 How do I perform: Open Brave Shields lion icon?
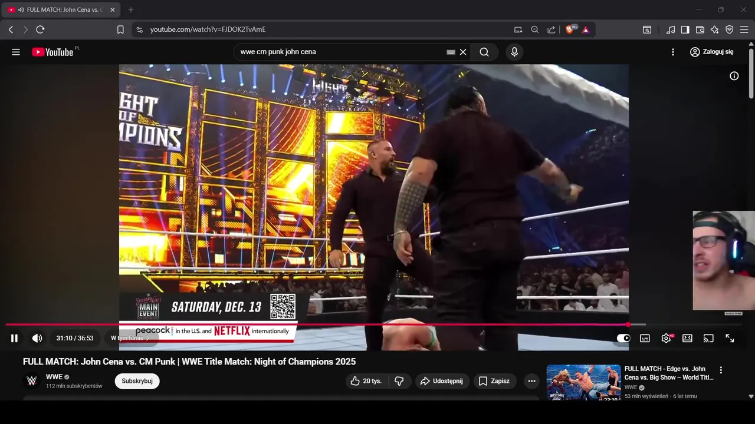571,29
